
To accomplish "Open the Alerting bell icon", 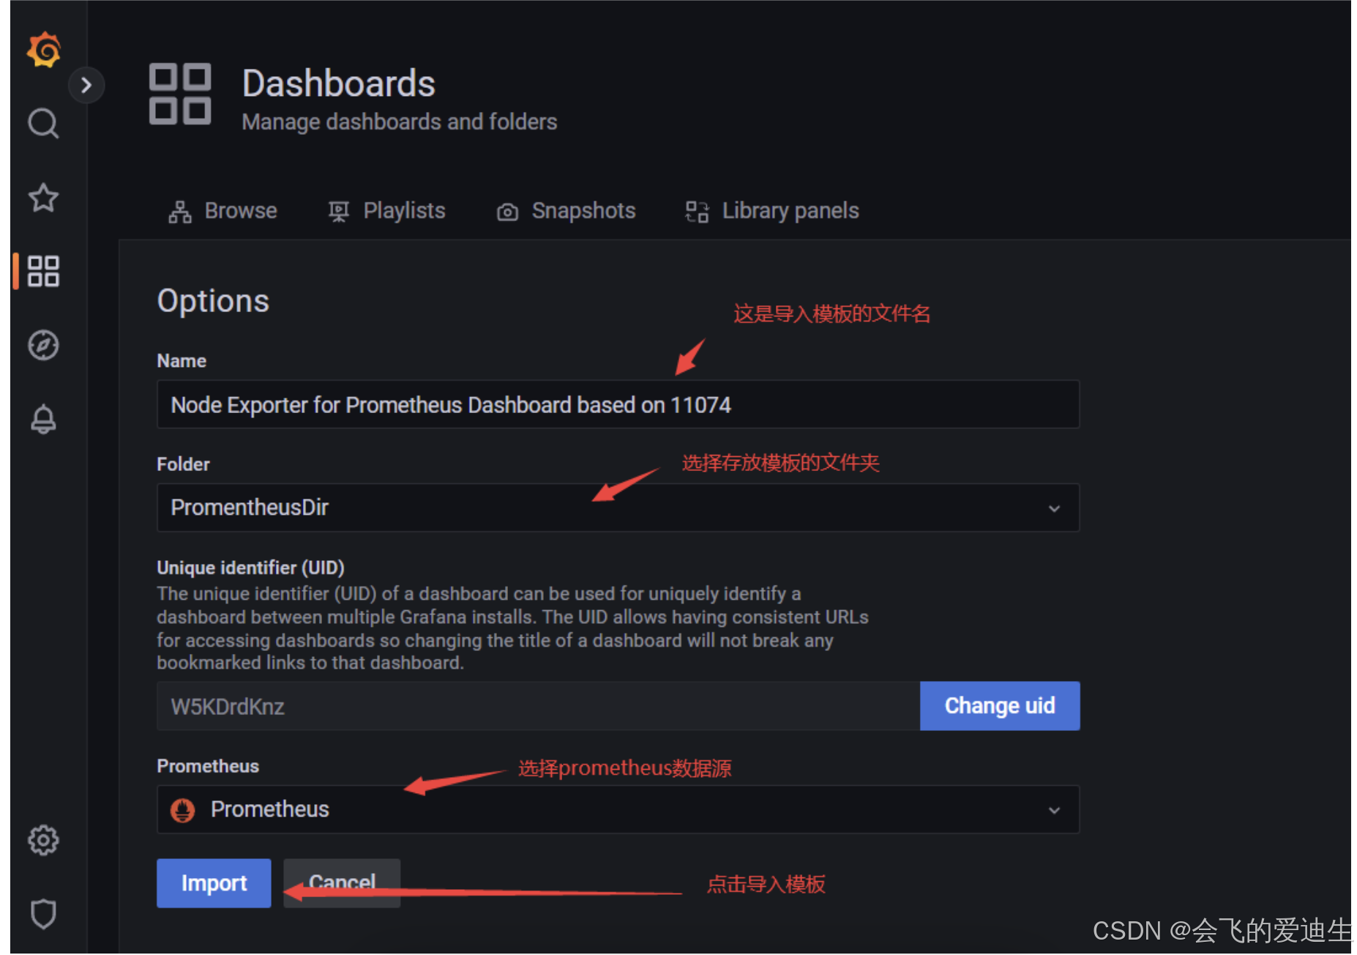I will (43, 419).
